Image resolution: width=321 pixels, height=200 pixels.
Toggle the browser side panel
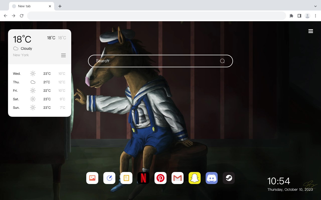299,16
